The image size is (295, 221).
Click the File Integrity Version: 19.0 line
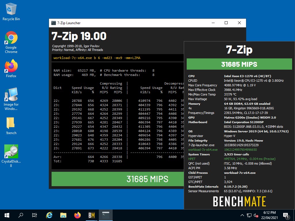click(x=243, y=140)
